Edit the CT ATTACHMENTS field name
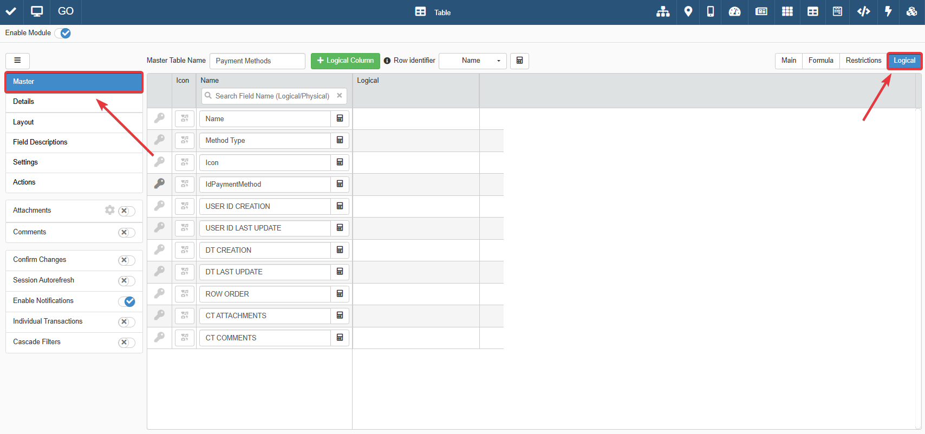The width and height of the screenshot is (925, 434). point(265,315)
